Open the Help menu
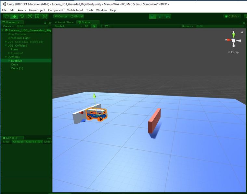The image size is (247, 194). click(x=113, y=10)
